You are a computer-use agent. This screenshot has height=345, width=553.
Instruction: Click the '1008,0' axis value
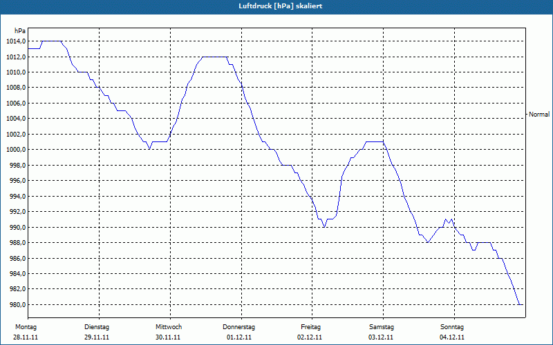click(16, 88)
